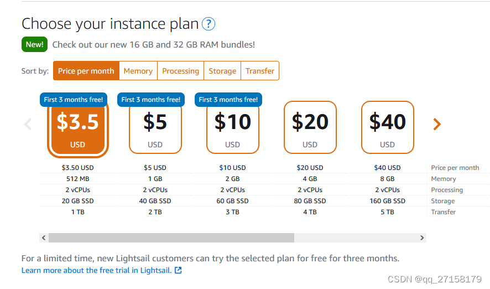
Task: Click the scrollbar's right arrow
Action: coord(422,238)
